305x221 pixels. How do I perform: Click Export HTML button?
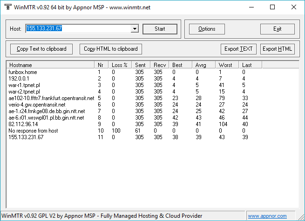click(x=277, y=49)
